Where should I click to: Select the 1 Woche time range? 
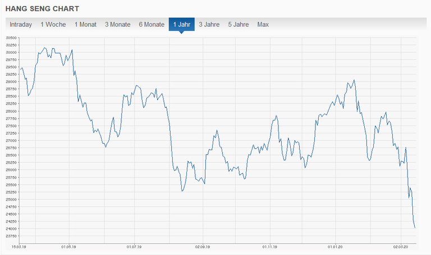coord(53,25)
